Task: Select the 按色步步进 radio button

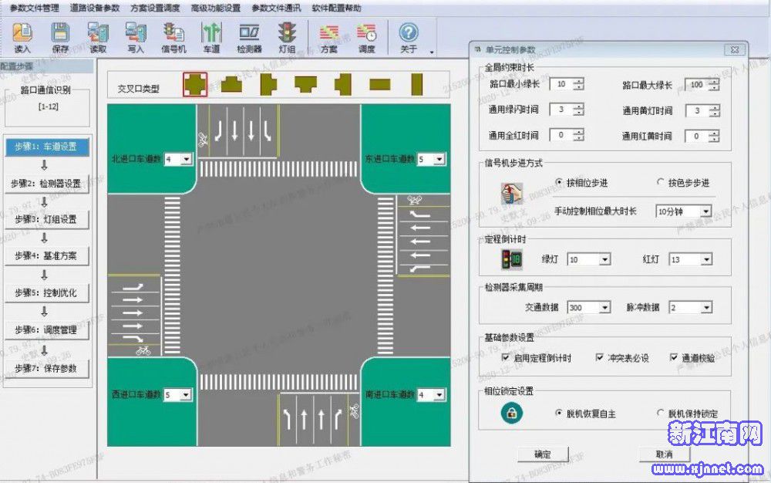Action: 660,183
